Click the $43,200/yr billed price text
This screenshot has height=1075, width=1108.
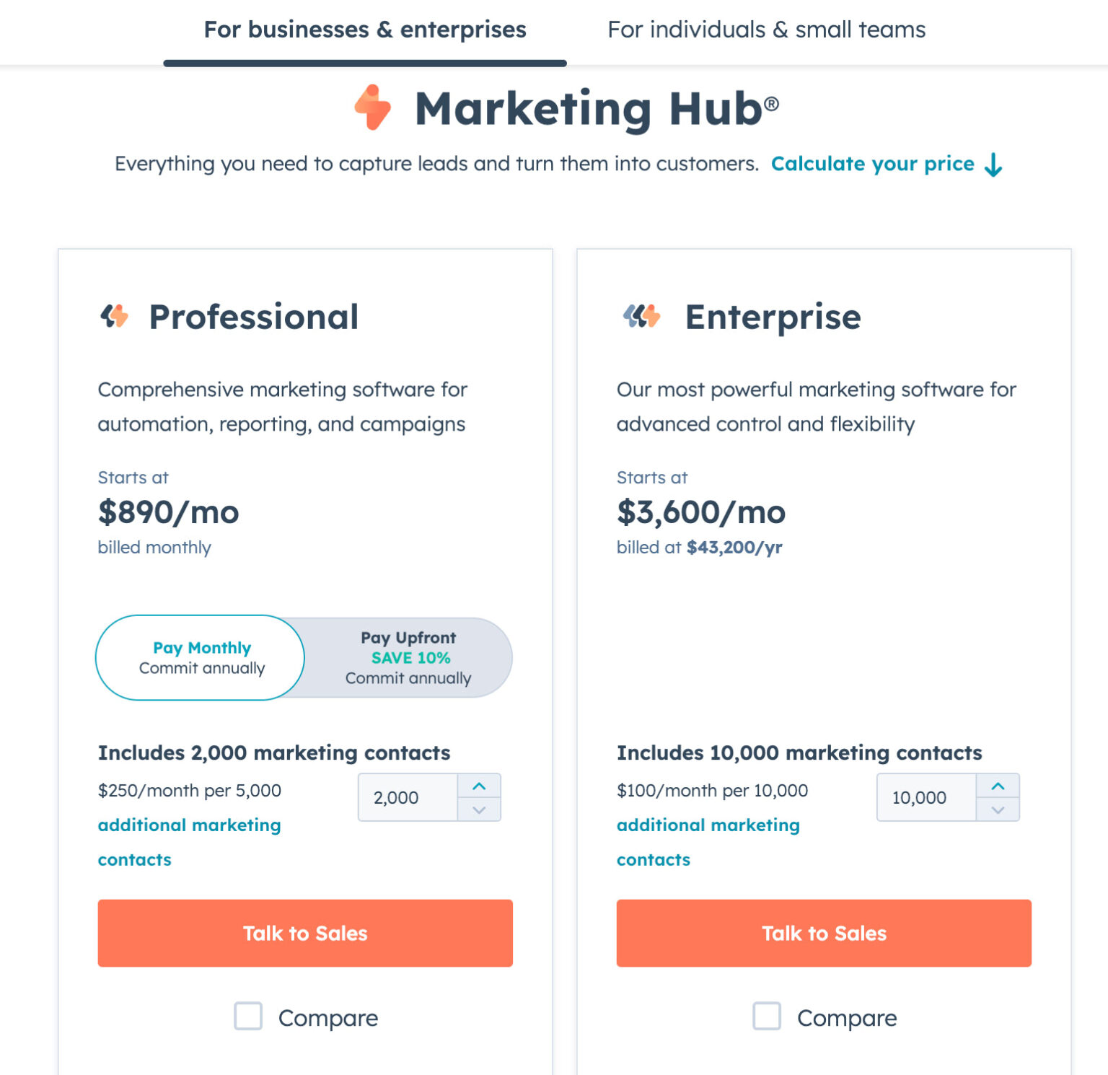[x=735, y=547]
